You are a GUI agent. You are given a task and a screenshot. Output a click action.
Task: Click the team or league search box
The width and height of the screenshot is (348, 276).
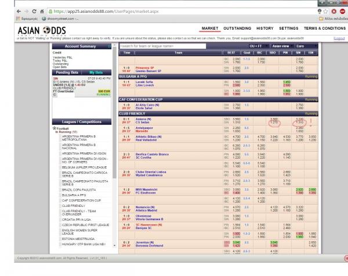[162, 46]
